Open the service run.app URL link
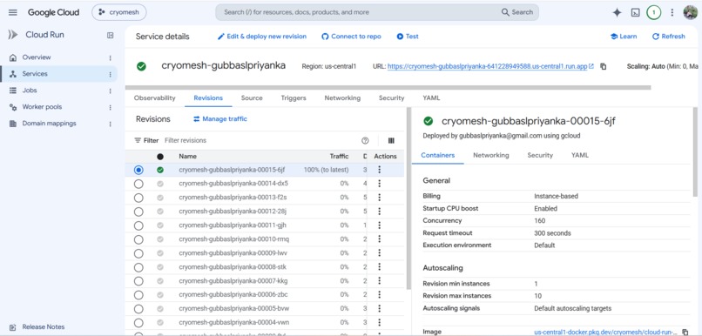 (490, 66)
